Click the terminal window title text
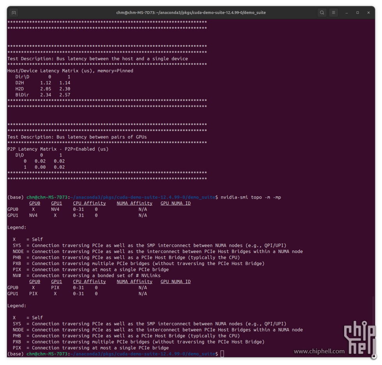The height and width of the screenshot is (365, 382). point(191,12)
